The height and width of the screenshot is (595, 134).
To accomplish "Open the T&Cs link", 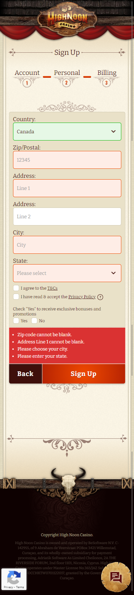I will [x=53, y=288].
